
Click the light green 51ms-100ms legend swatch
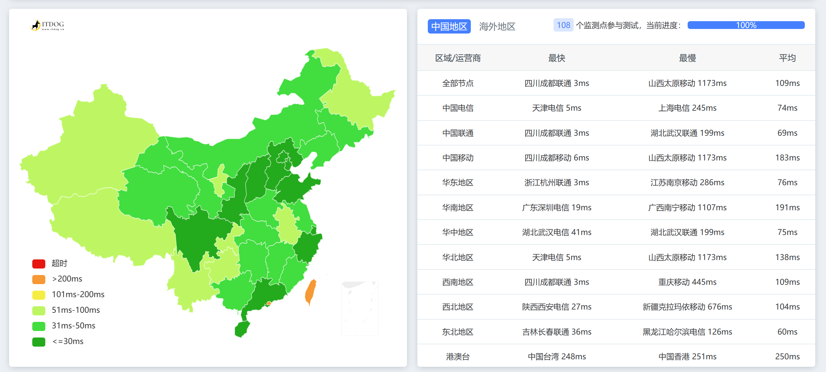point(38,310)
